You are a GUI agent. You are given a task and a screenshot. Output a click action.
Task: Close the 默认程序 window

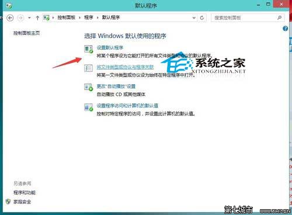click(x=281, y=4)
